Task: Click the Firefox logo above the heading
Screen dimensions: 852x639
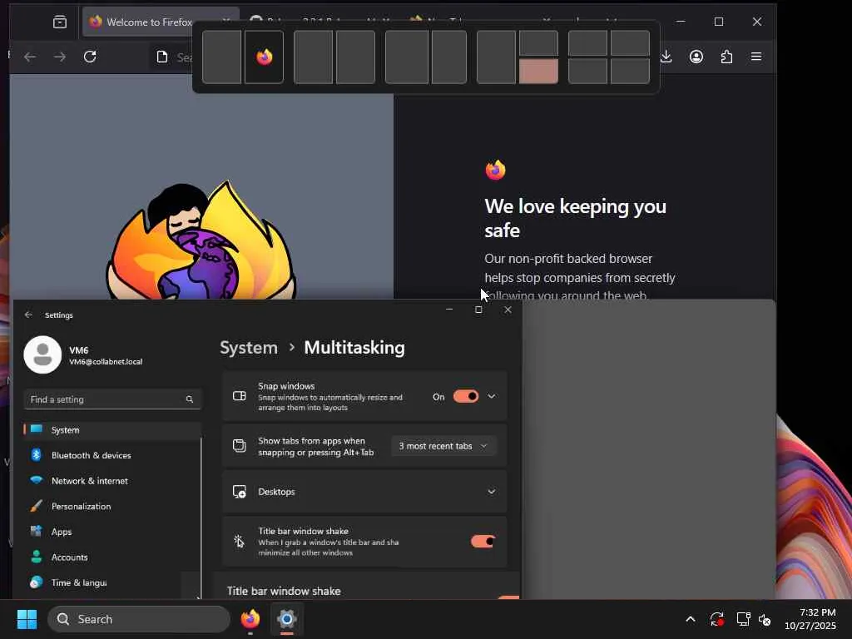Action: (x=496, y=170)
